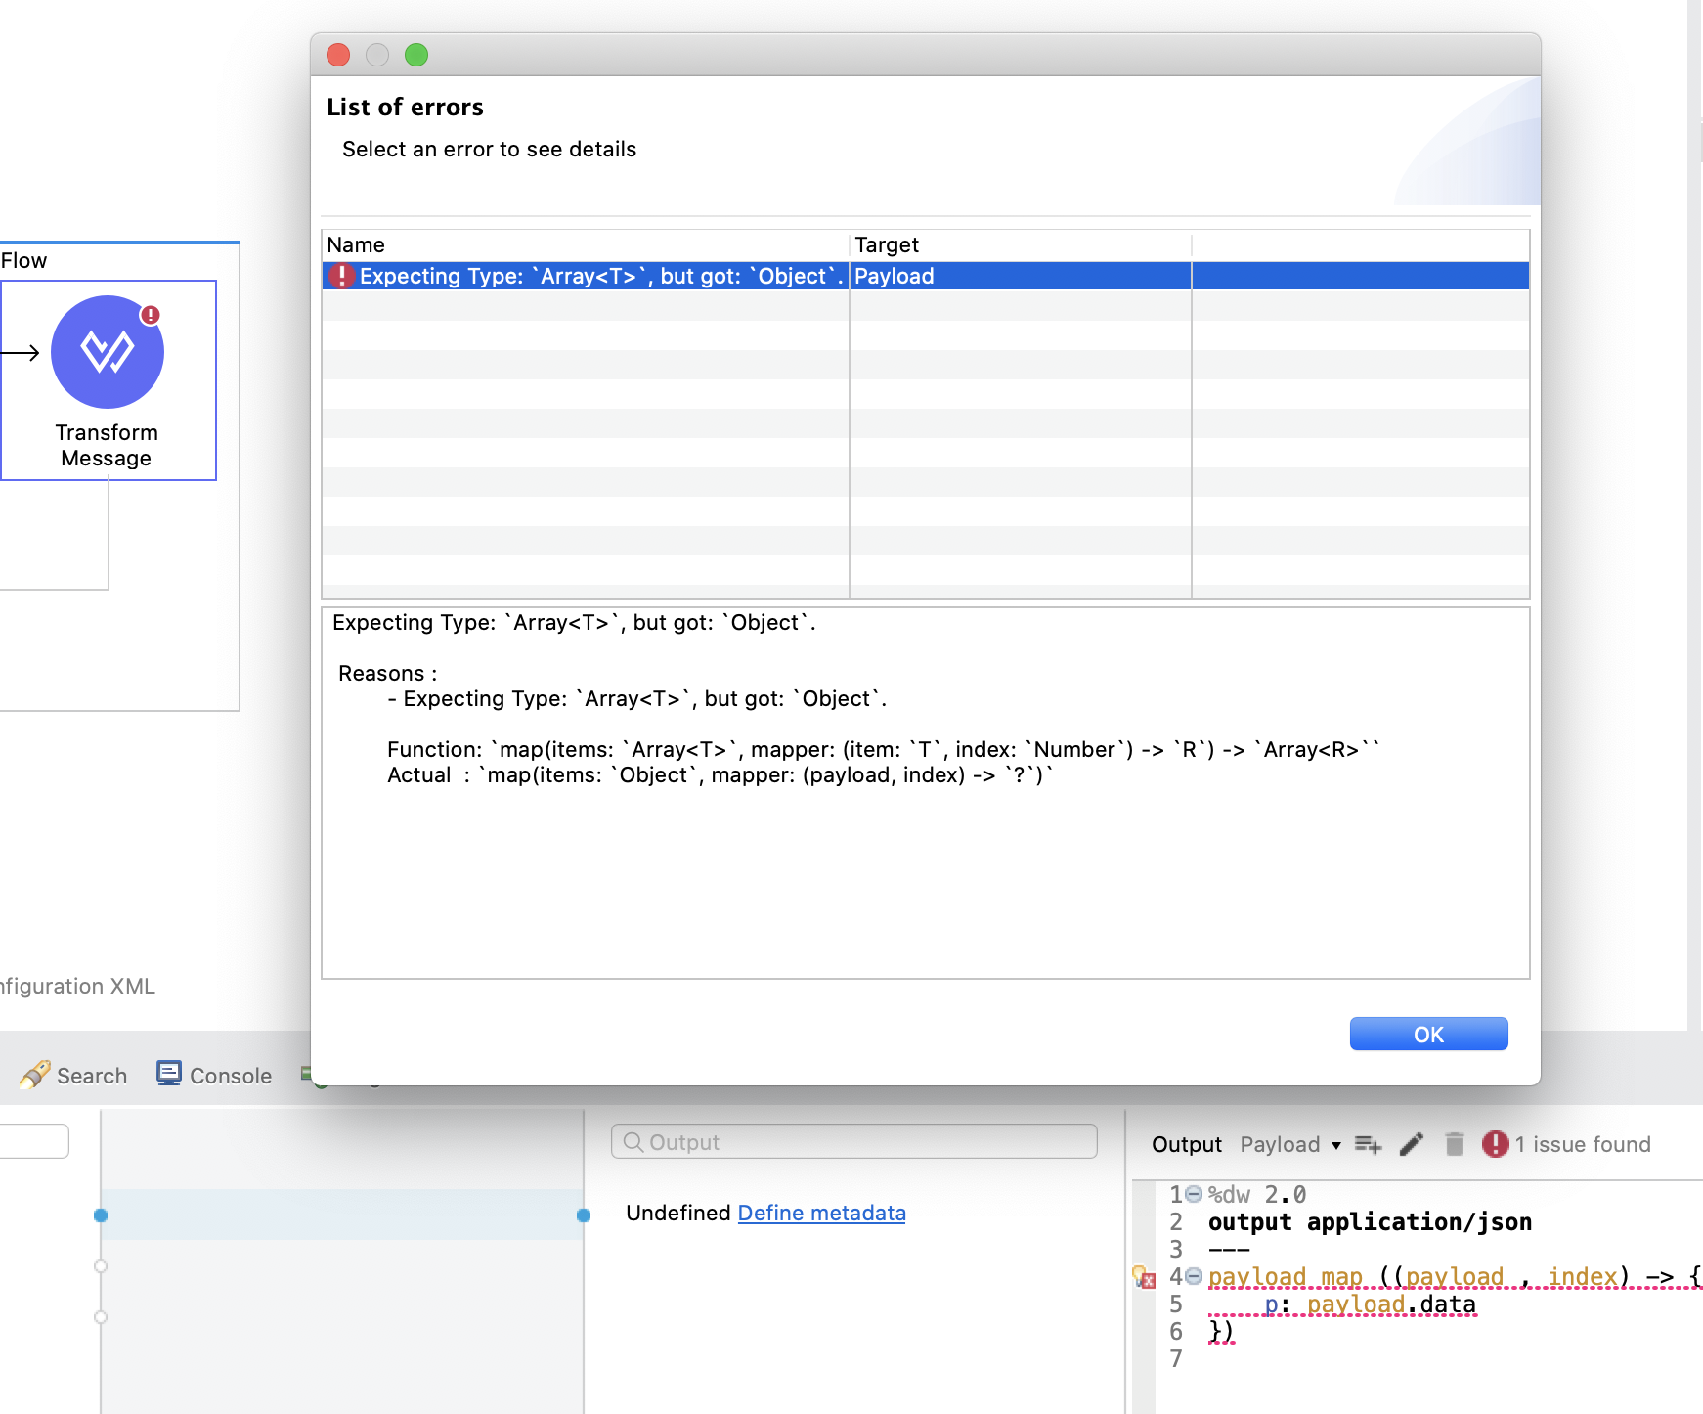Image resolution: width=1703 pixels, height=1414 pixels.
Task: Switch to the Search tab
Action: click(73, 1076)
